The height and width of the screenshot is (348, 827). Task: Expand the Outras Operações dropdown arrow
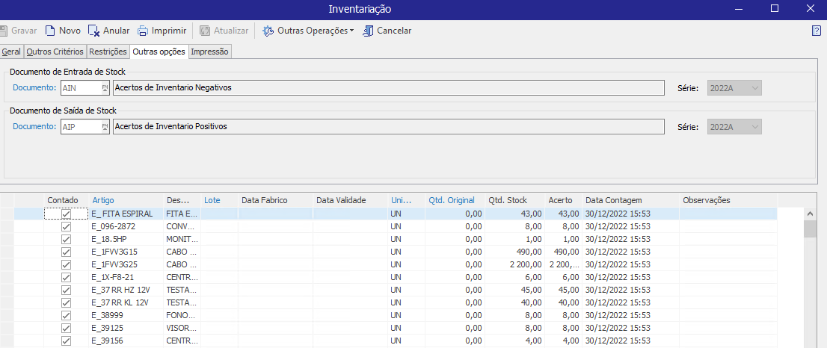(x=351, y=31)
